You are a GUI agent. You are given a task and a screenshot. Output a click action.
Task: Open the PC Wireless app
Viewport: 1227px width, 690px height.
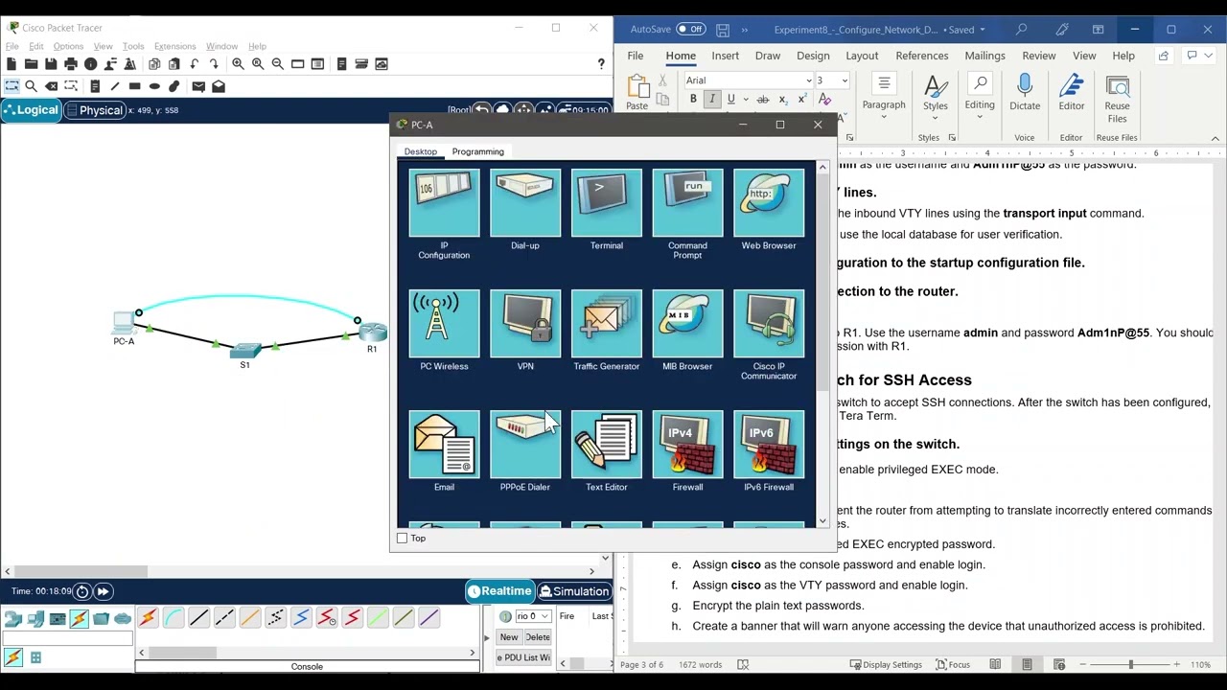pos(444,324)
